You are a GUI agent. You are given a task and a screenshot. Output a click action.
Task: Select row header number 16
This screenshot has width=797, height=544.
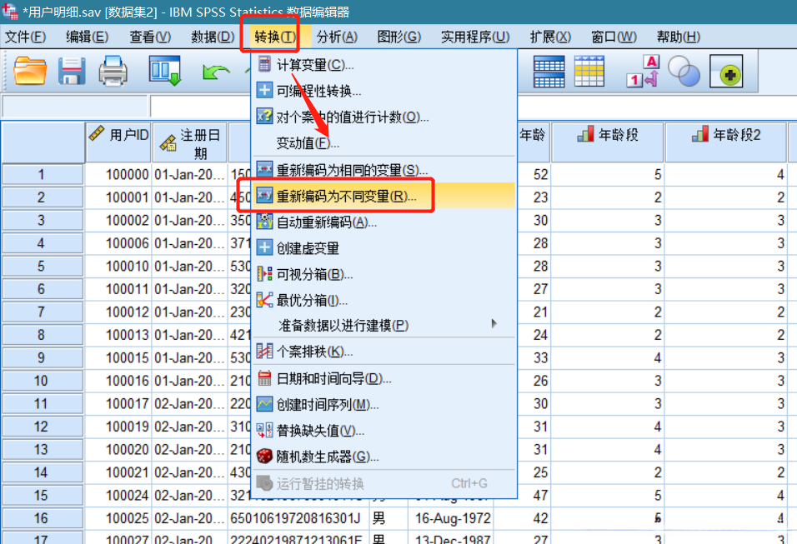click(x=43, y=518)
